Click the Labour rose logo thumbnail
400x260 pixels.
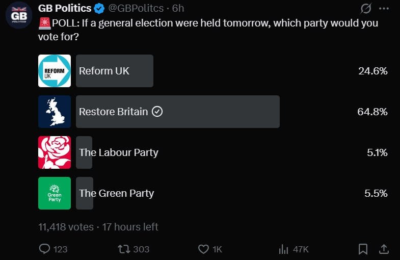click(x=55, y=152)
